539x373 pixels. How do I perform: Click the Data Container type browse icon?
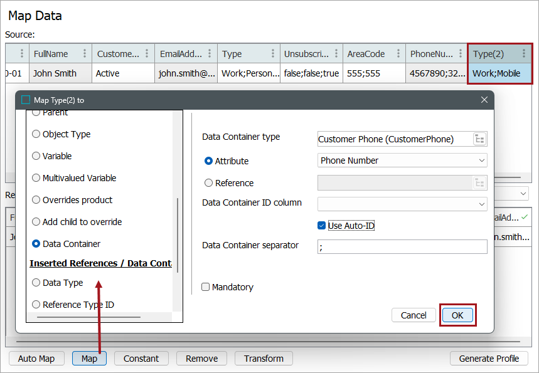(x=480, y=139)
